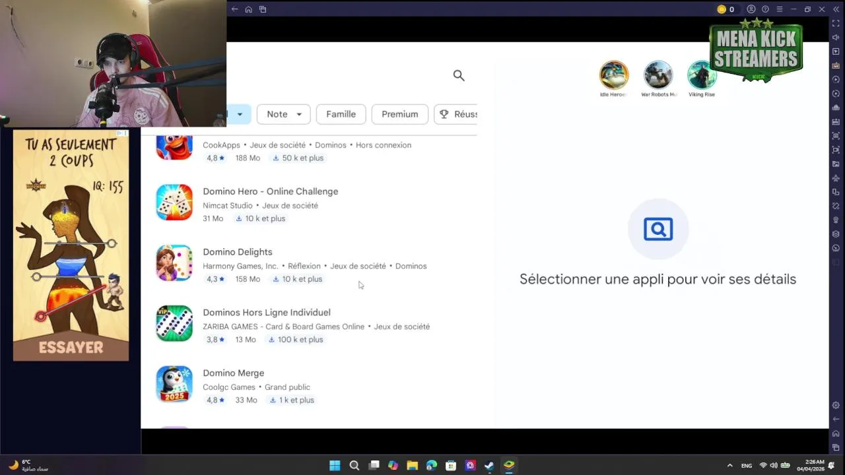This screenshot has width=845, height=475.
Task: Open the settings gear in BlueStacks sidebar
Action: [836, 405]
